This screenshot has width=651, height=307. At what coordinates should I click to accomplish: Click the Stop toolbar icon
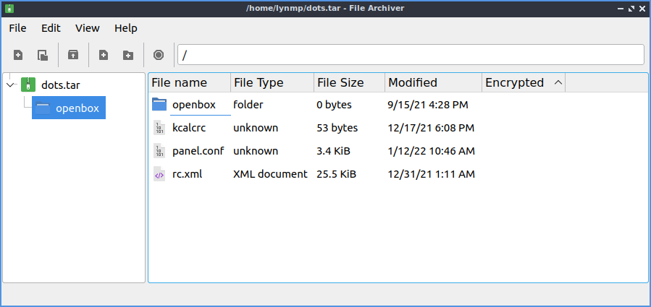tap(159, 55)
